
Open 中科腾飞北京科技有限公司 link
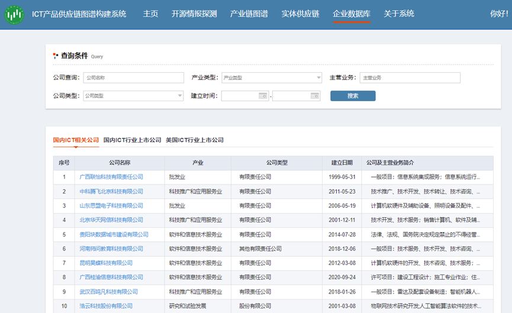pyautogui.click(x=111, y=192)
